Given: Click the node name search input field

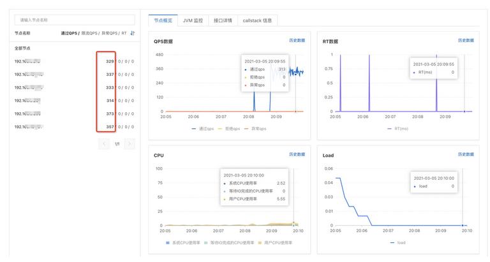Looking at the screenshot, I should pyautogui.click(x=75, y=20).
